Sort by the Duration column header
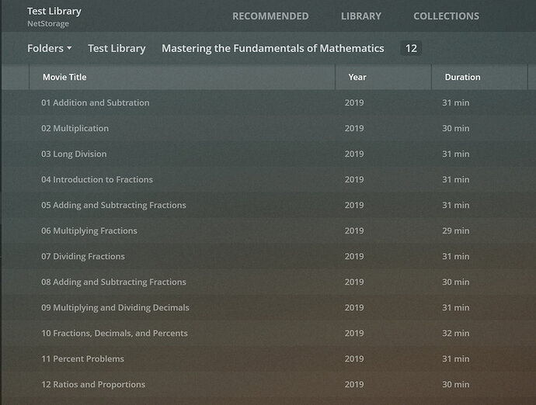The width and height of the screenshot is (536, 405). 462,77
